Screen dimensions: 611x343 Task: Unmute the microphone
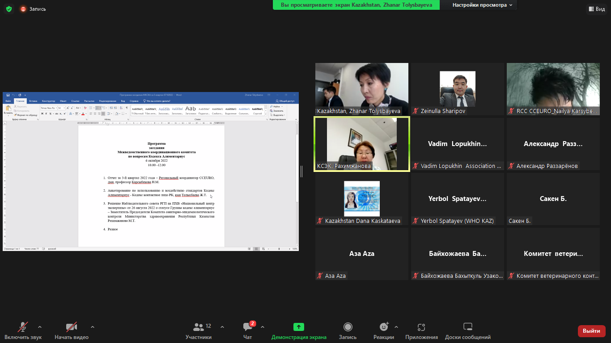tap(23, 331)
